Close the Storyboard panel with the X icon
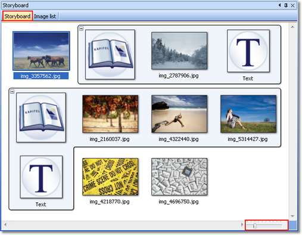The width and height of the screenshot is (302, 235). pos(292,5)
